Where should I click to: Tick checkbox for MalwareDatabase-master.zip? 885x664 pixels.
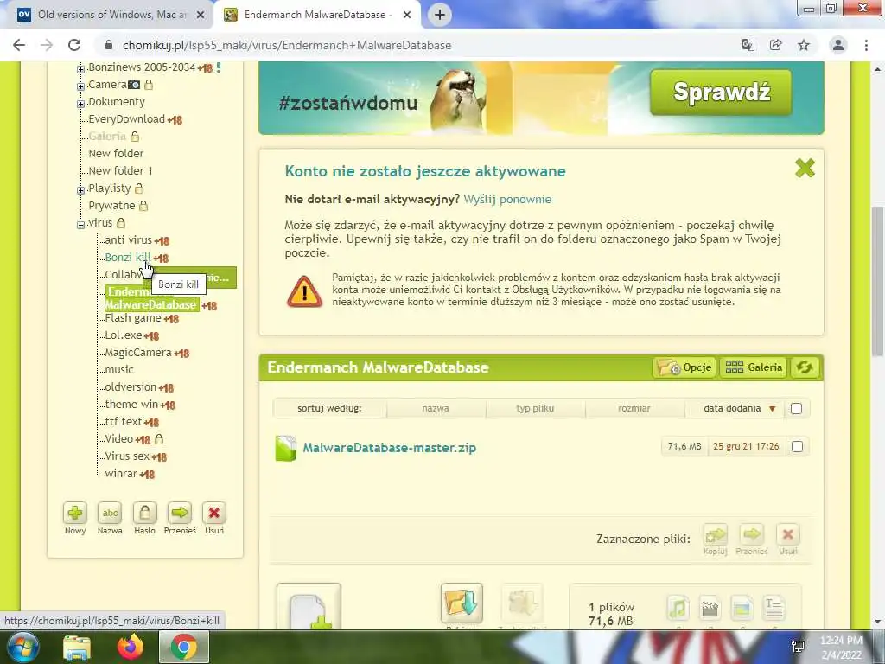pyautogui.click(x=797, y=447)
